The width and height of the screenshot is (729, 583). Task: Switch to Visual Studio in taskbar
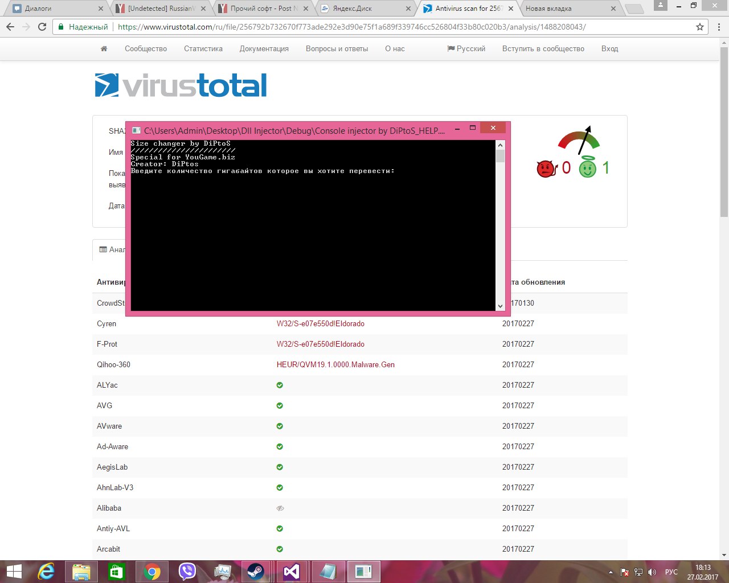pos(291,572)
